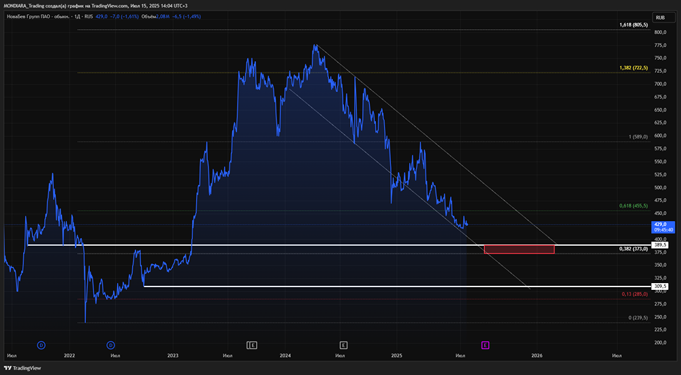Click the 2024 label on the time axis
Image resolution: width=681 pixels, height=375 pixels.
[285, 355]
